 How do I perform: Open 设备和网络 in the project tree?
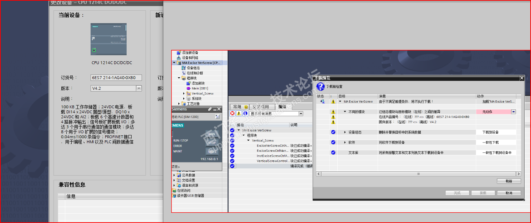190,58
